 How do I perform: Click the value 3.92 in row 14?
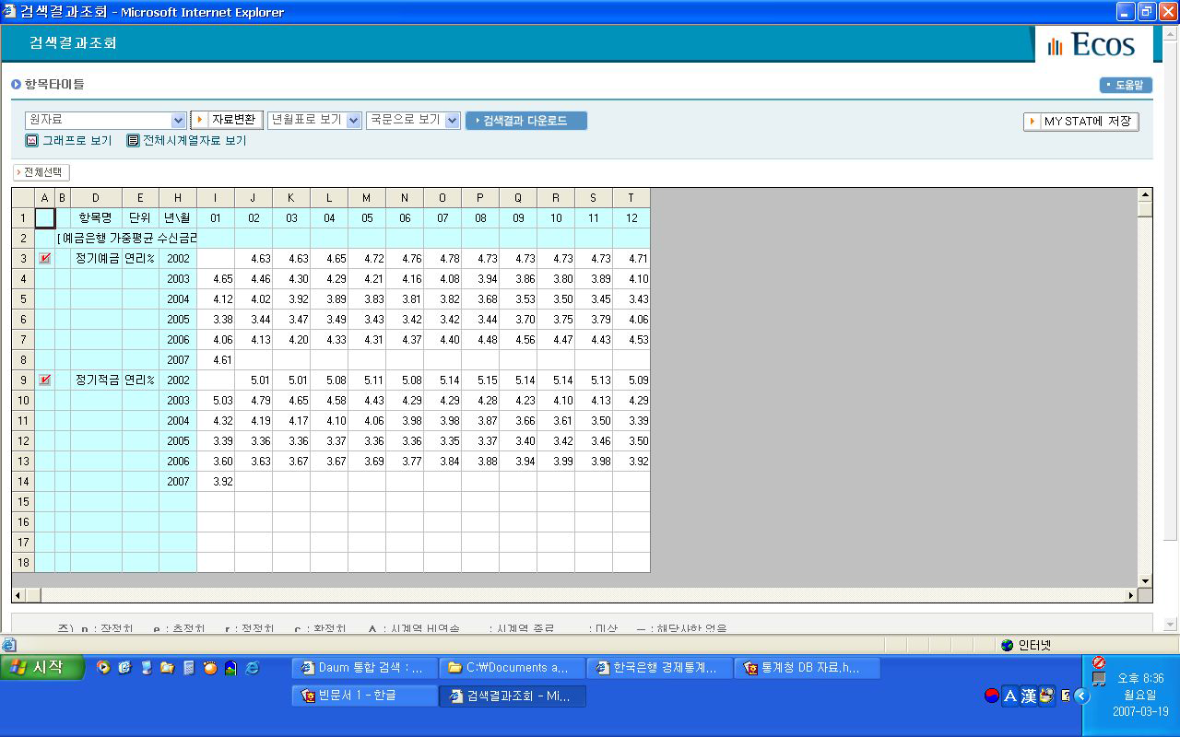[x=216, y=482]
